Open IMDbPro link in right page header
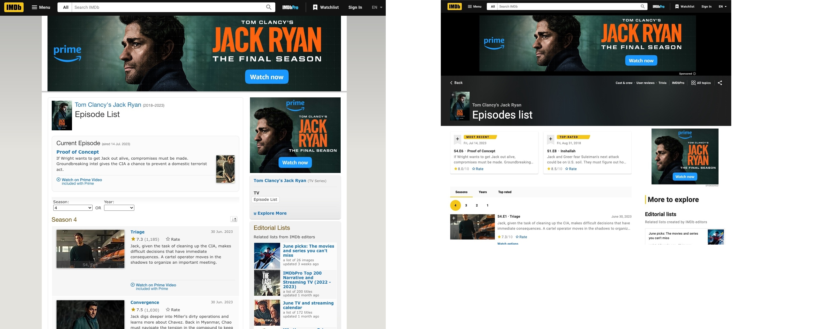Image resolution: width=832 pixels, height=329 pixels. (658, 6)
